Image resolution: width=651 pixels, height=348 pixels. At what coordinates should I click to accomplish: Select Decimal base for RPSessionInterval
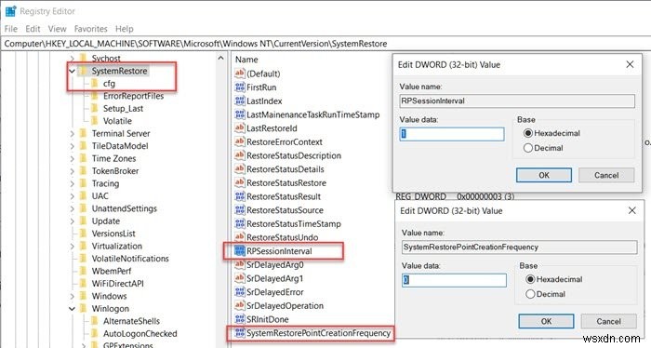527,148
